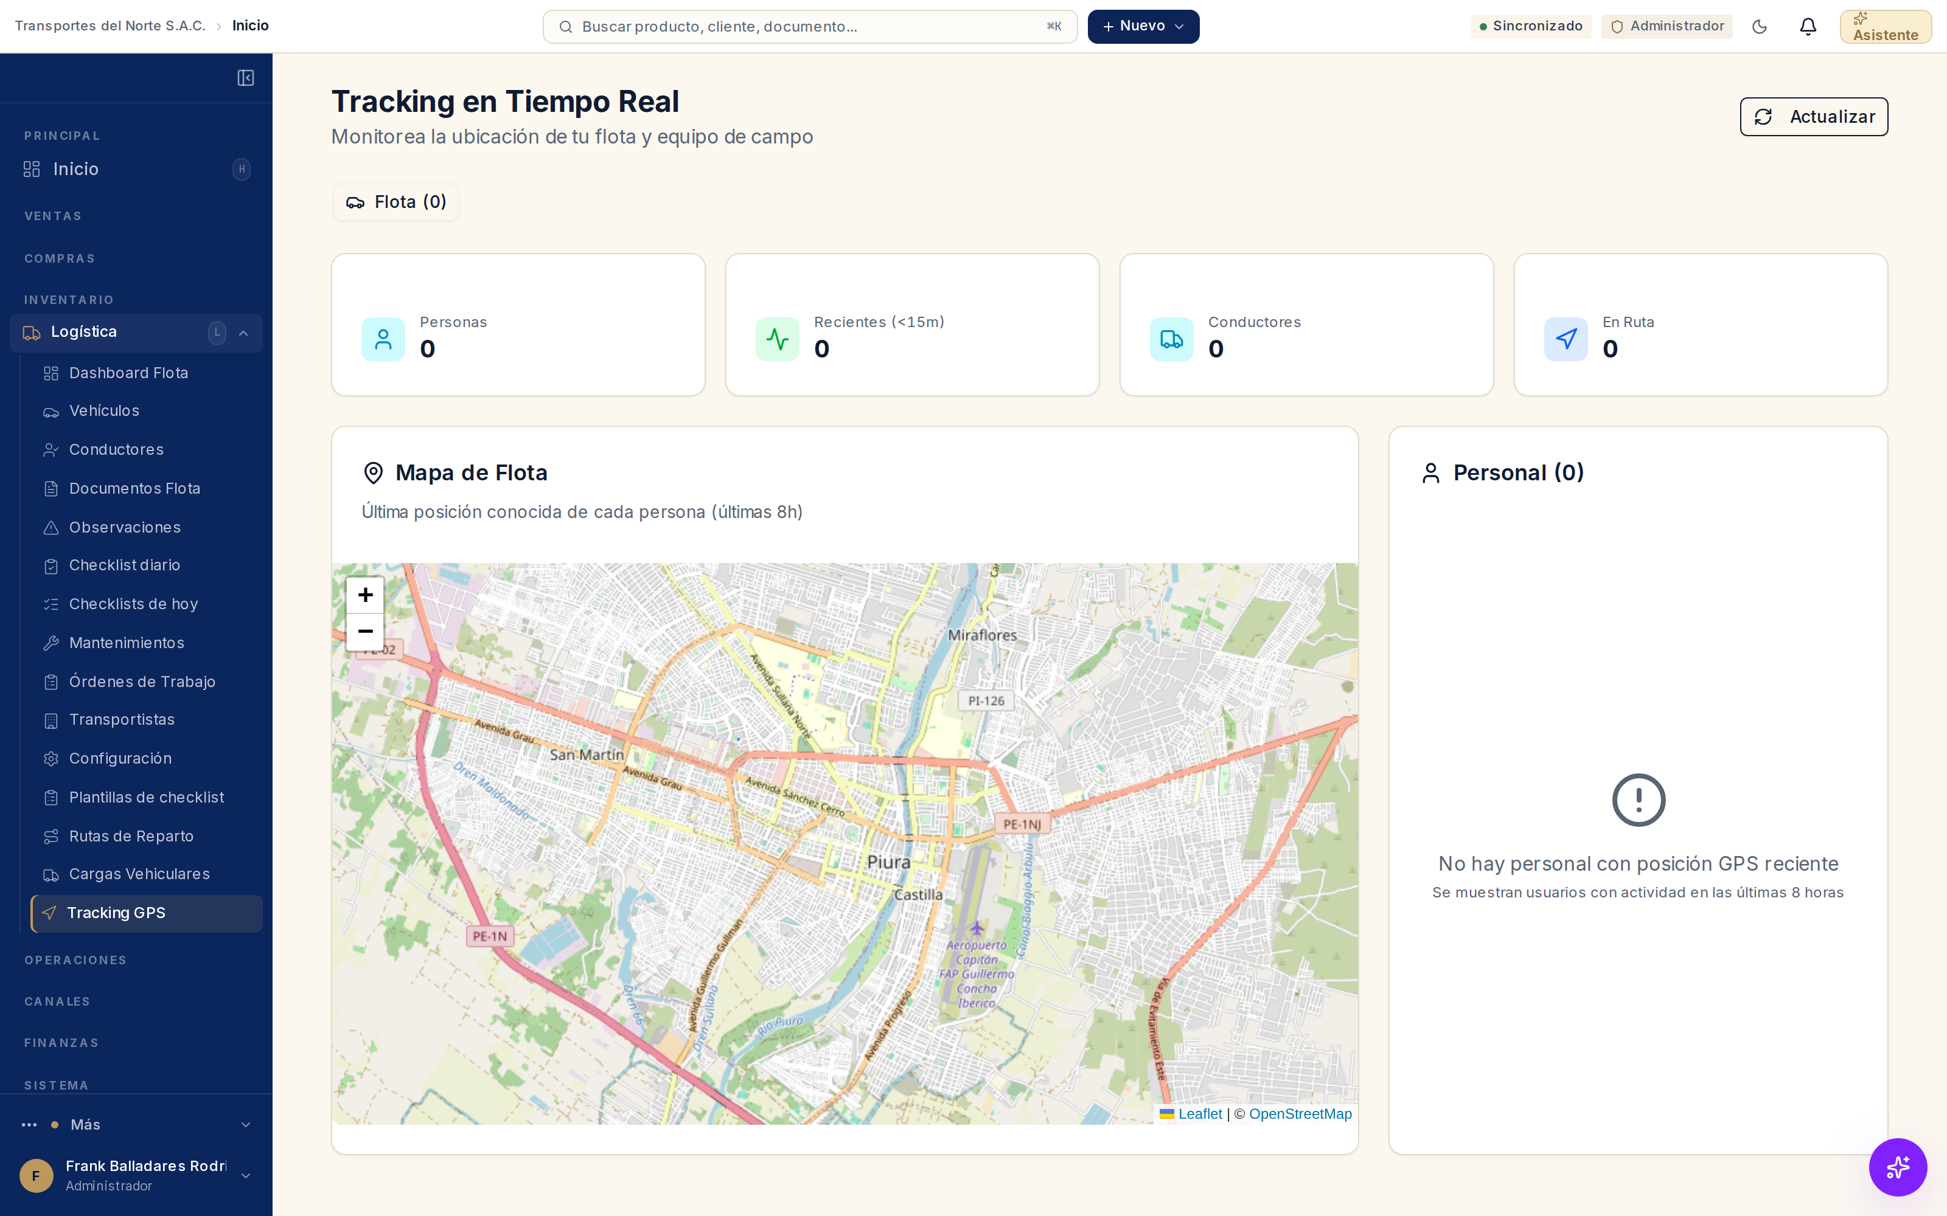Viewport: 1947px width, 1216px height.
Task: Expand the SISTEMA section
Action: point(57,1085)
